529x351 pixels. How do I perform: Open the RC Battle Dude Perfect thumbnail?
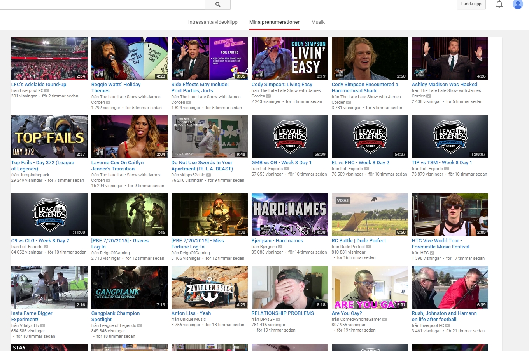click(x=370, y=215)
